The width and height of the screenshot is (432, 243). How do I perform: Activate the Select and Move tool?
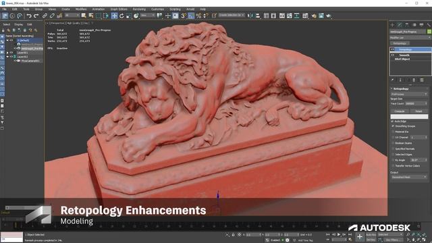point(114,16)
